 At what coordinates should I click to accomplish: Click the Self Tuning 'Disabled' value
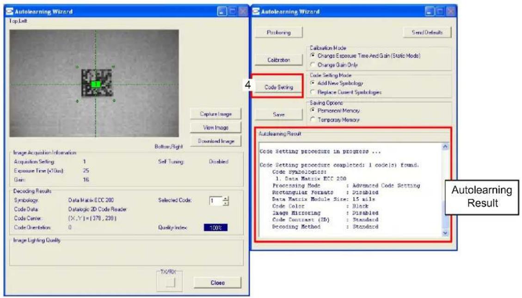[x=218, y=162]
